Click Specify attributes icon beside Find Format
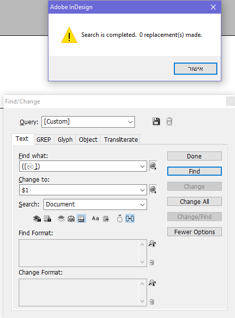 pos(152,243)
